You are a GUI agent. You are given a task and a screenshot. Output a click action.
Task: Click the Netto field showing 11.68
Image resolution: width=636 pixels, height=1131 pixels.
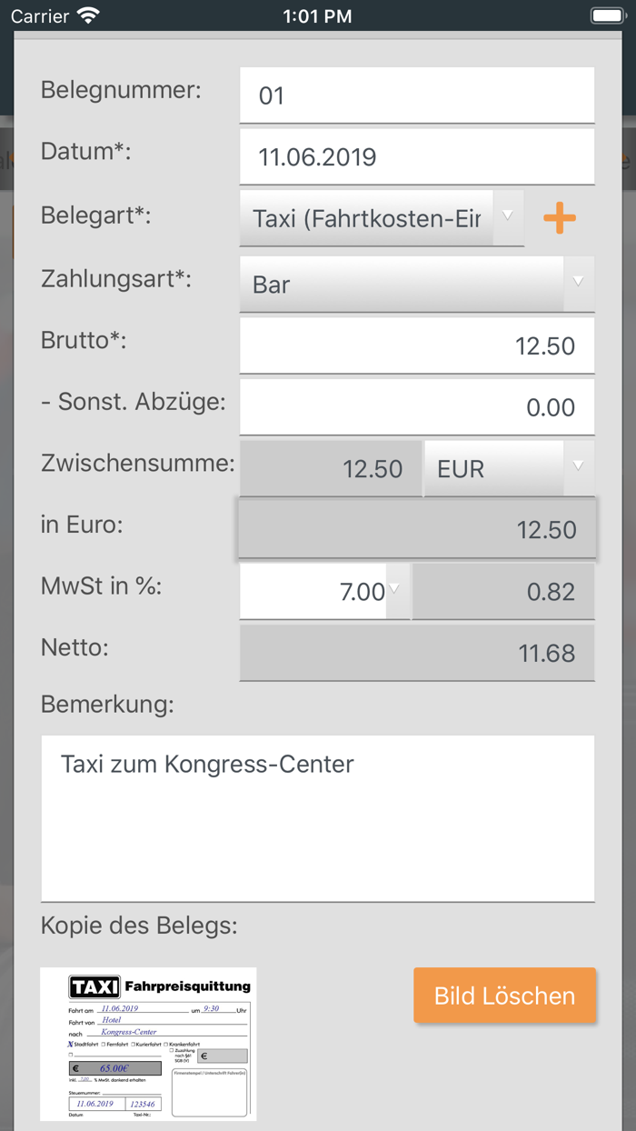(417, 653)
